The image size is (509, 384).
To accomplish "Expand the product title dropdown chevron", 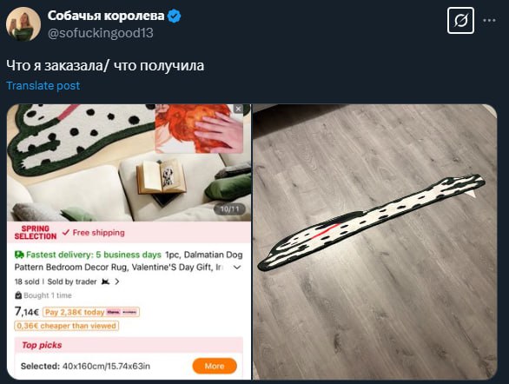I will click(237, 268).
